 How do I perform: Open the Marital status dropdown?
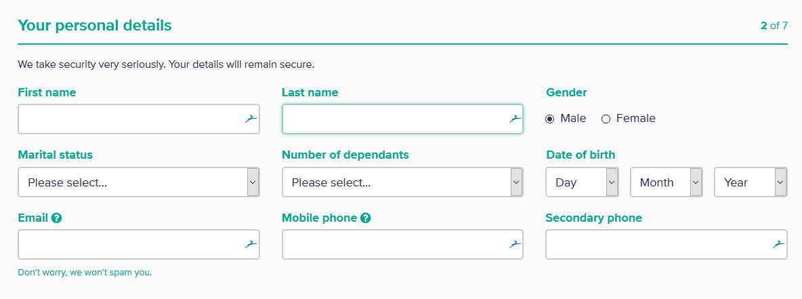[x=139, y=182]
